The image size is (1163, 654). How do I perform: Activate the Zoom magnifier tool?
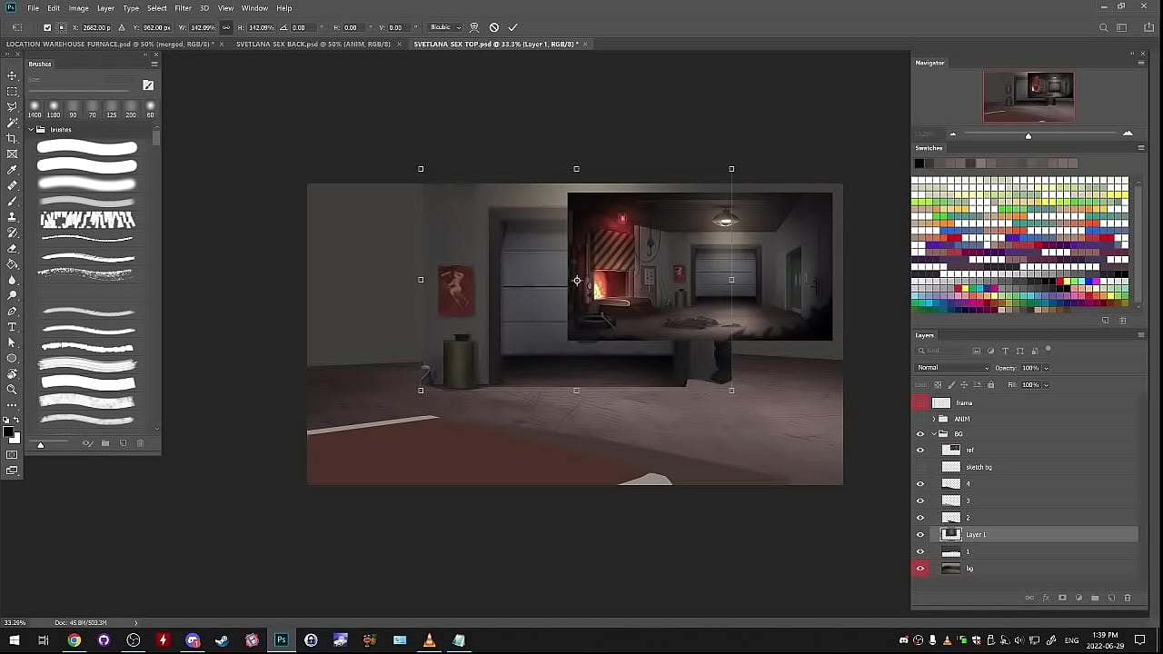[x=12, y=389]
